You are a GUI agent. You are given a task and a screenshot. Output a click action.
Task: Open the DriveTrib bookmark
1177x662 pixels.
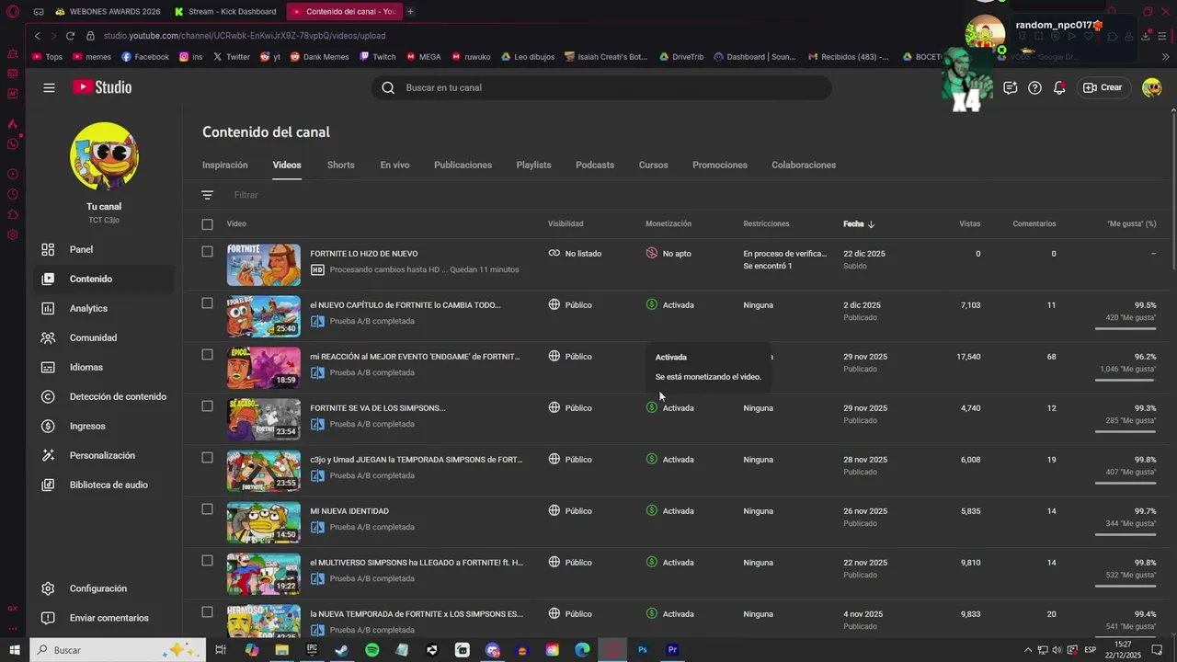click(681, 56)
